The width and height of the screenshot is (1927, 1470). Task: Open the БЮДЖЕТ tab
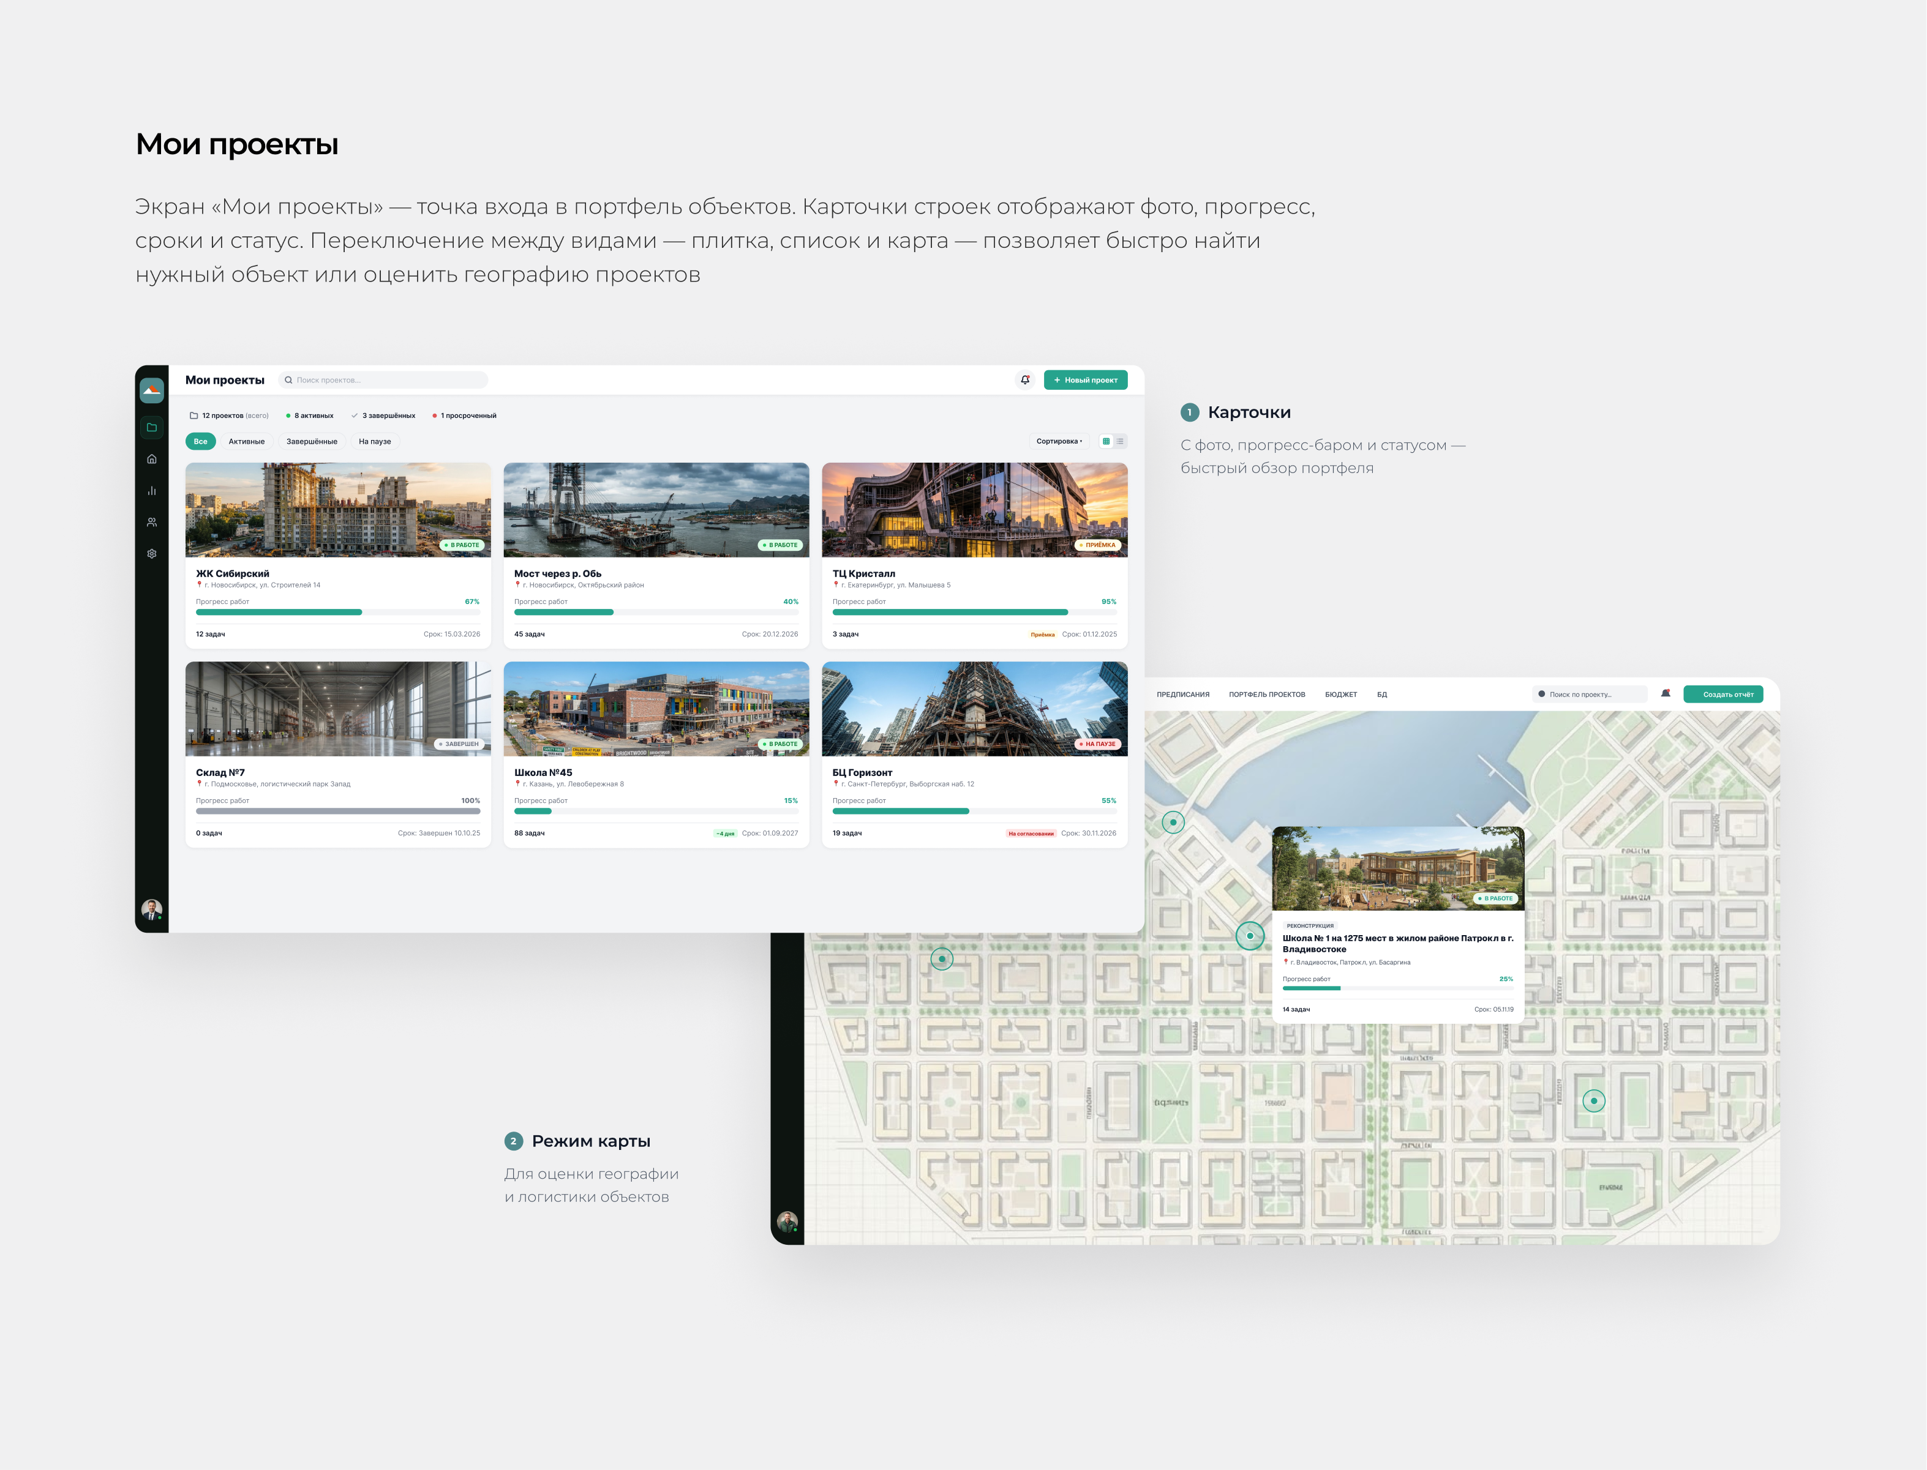pos(1340,695)
